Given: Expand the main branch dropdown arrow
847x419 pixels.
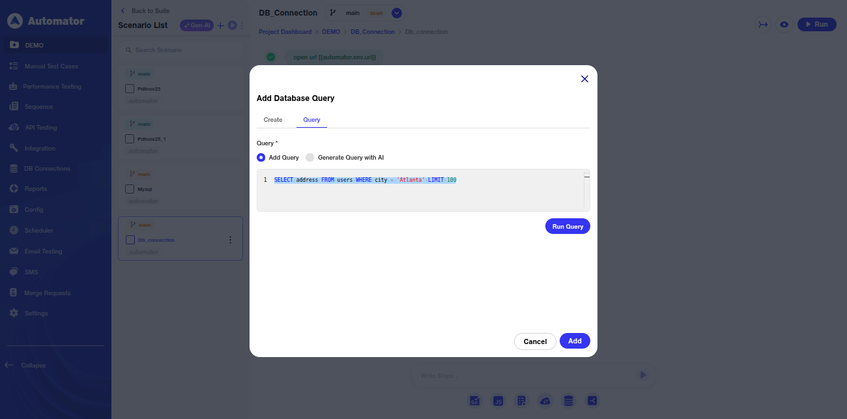Looking at the screenshot, I should pyautogui.click(x=397, y=13).
